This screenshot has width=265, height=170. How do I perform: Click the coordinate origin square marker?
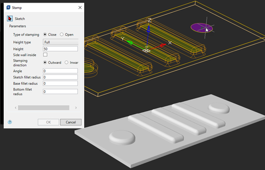tap(146, 50)
